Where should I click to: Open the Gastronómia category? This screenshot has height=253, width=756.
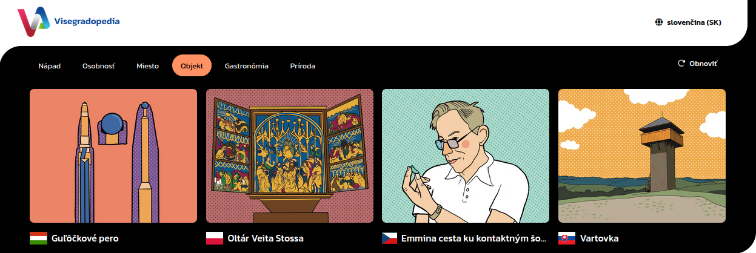pos(246,65)
